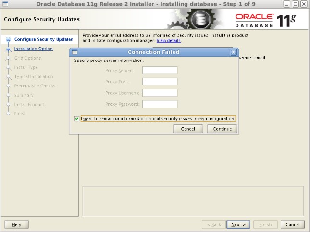The width and height of the screenshot is (310, 232).
Task: Select the Installation Option step
Action: tap(34, 49)
